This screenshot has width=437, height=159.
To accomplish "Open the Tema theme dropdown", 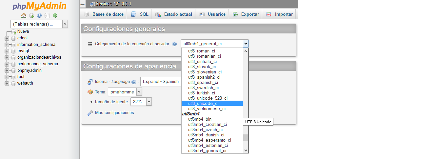I will [x=125, y=92].
